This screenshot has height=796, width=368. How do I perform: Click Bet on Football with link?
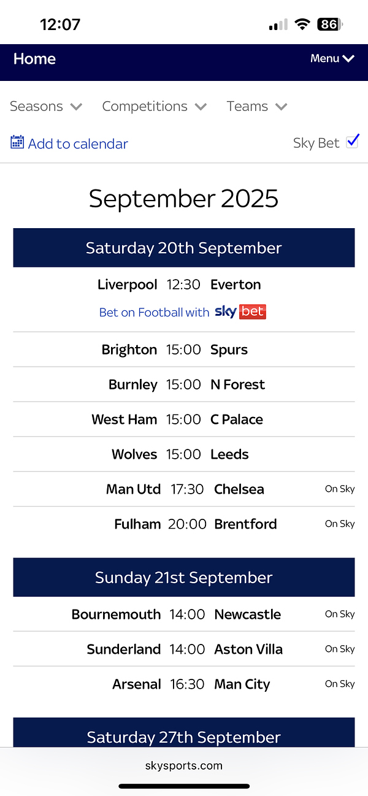pos(155,312)
